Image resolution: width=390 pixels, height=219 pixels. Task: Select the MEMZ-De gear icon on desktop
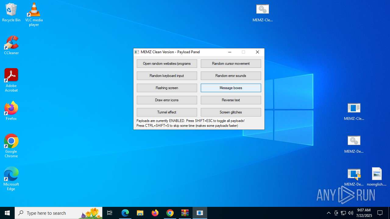(354, 144)
